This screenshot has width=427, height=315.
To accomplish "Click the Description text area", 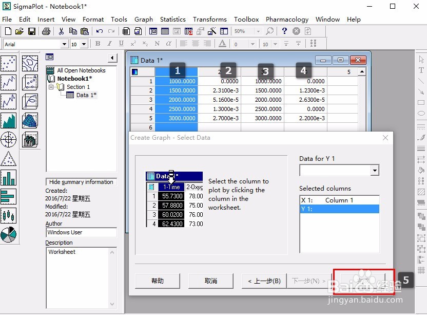I will [x=81, y=278].
